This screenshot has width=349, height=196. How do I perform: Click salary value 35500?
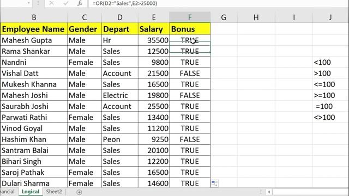(x=154, y=40)
